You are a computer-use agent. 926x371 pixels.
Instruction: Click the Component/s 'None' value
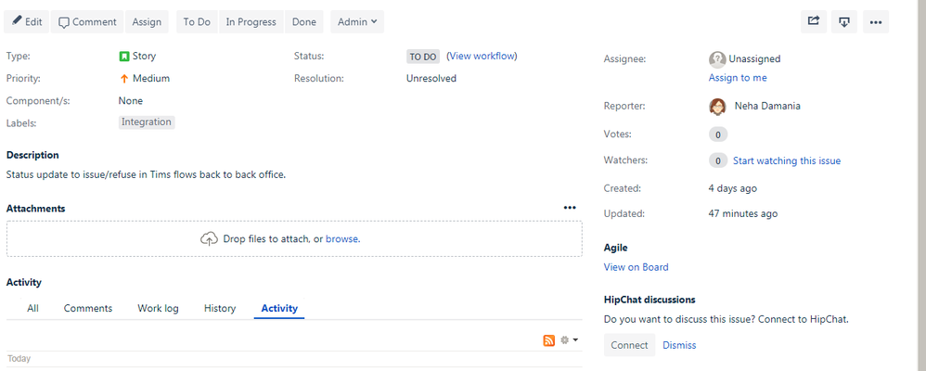[131, 101]
